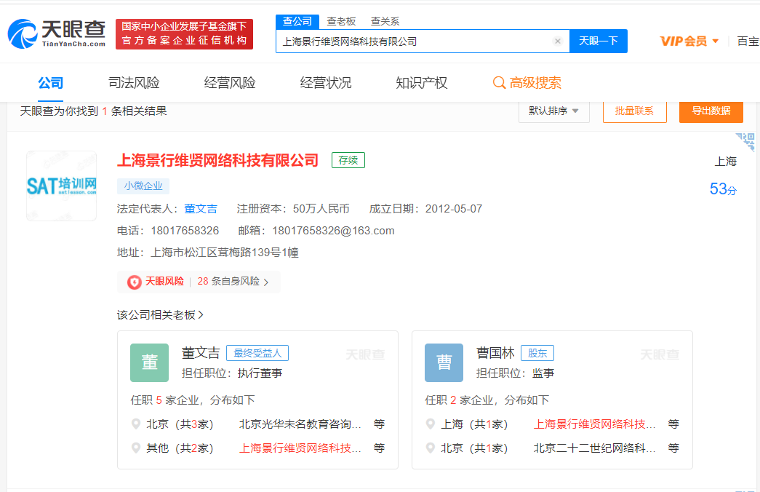Click the 股东 badge
Screen dimensions: 760x492
[537, 353]
